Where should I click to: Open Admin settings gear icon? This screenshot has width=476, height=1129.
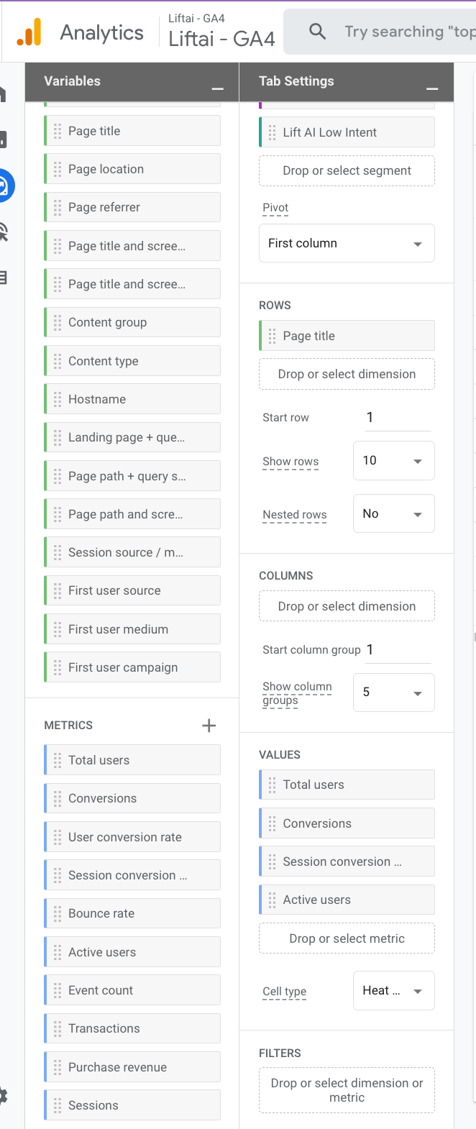pyautogui.click(x=3, y=1096)
